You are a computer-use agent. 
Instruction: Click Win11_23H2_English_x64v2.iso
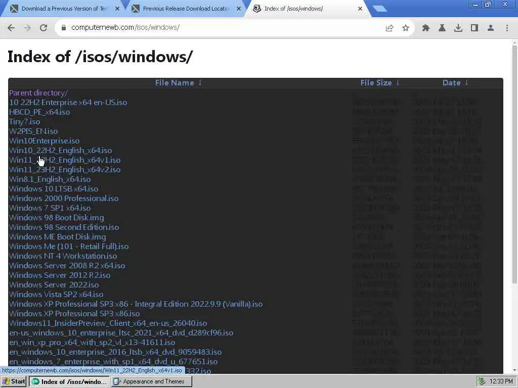pyautogui.click(x=65, y=170)
